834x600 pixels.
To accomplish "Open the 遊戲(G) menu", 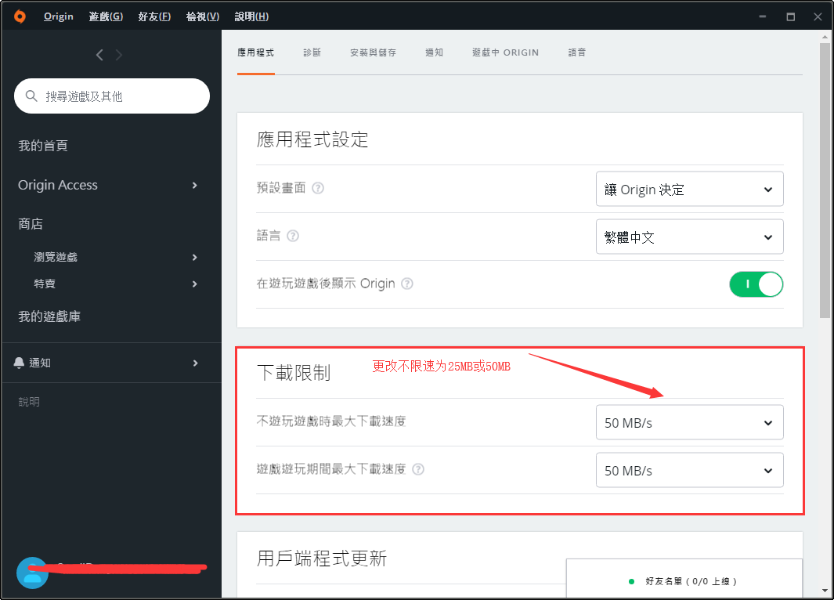I will tap(106, 16).
